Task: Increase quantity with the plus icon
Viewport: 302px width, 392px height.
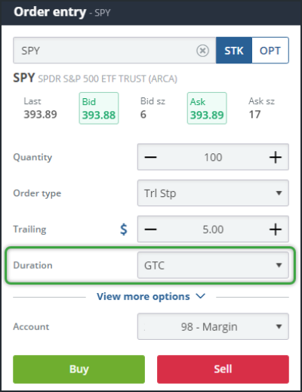Action: [276, 157]
